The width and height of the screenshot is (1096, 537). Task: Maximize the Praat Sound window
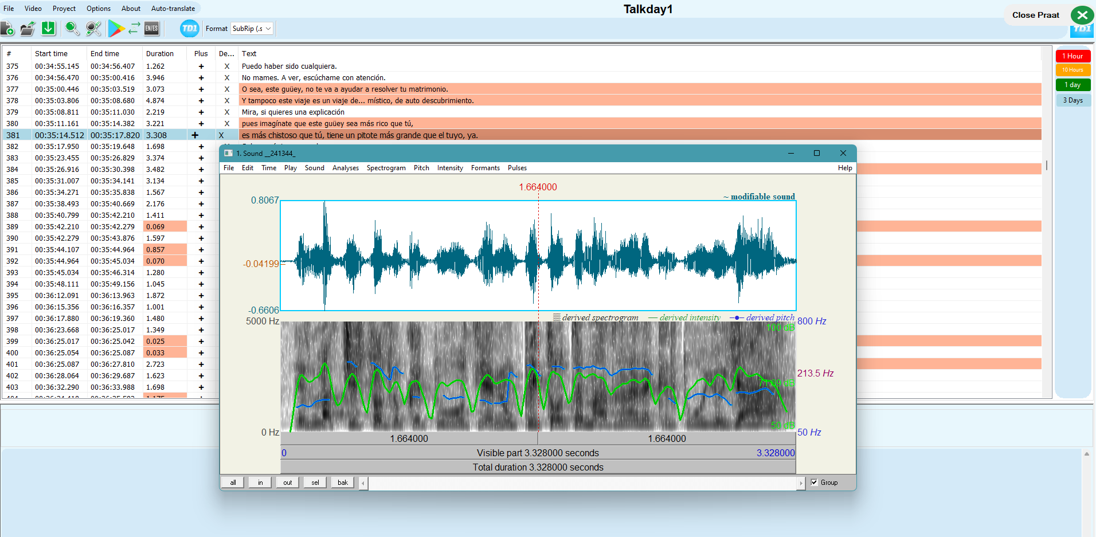[817, 153]
